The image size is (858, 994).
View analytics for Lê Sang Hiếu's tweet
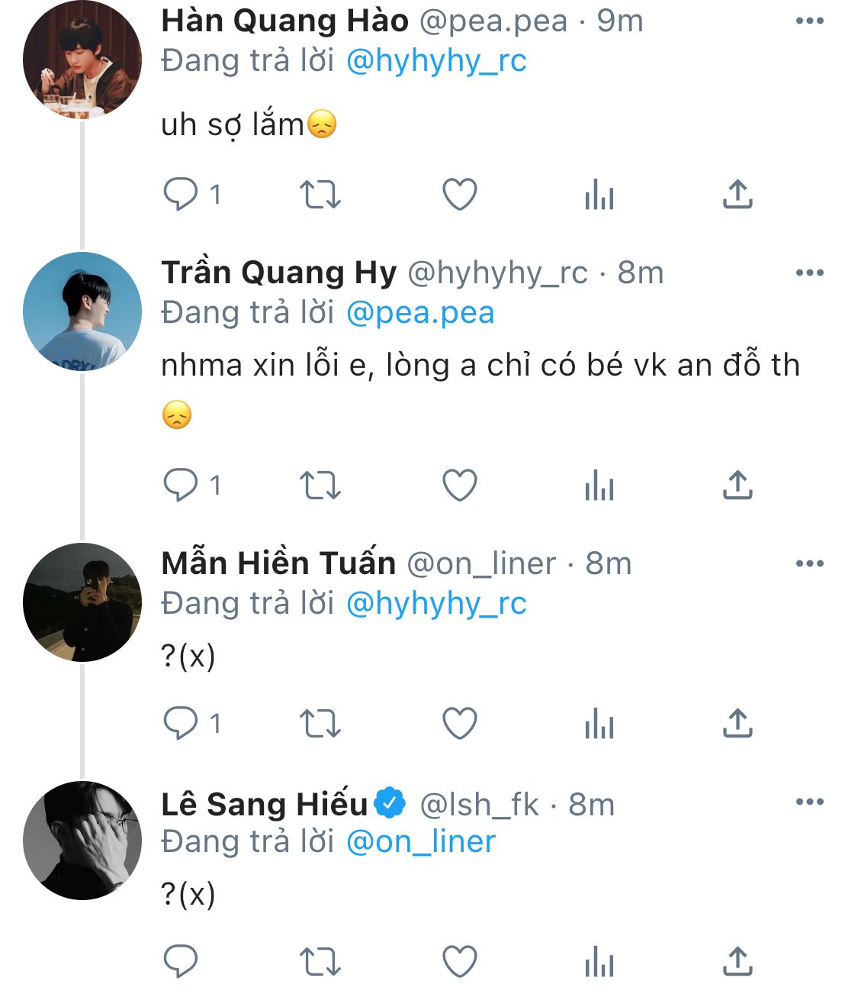coord(599,962)
